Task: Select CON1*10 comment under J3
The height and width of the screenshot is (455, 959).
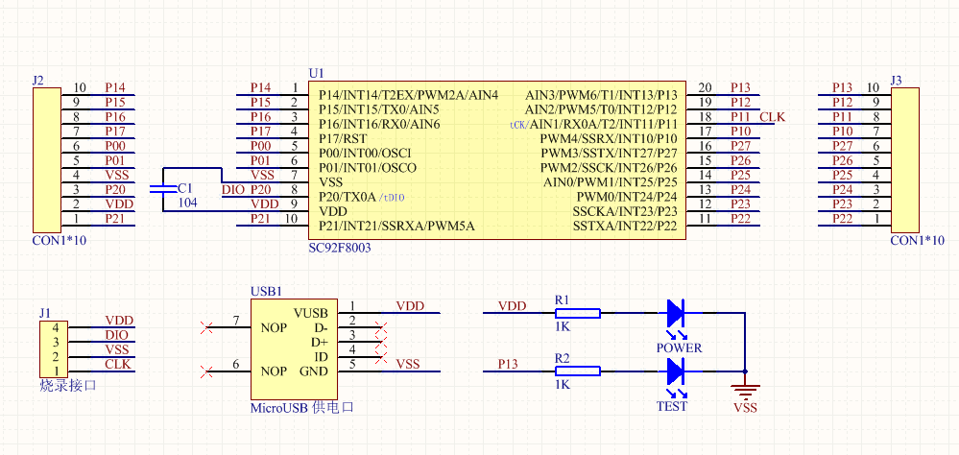Action: click(918, 240)
